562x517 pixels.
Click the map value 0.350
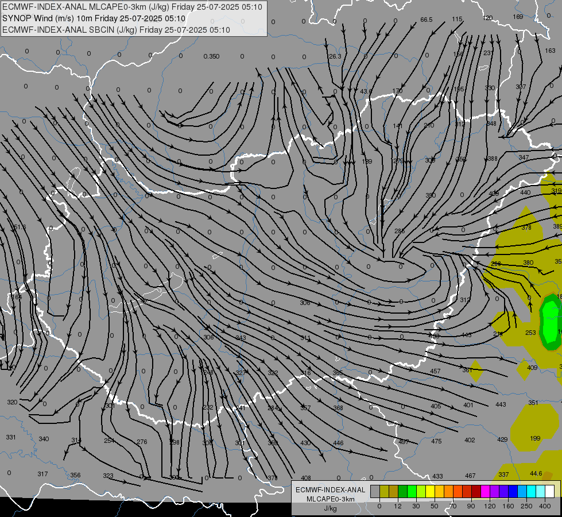click(x=211, y=57)
